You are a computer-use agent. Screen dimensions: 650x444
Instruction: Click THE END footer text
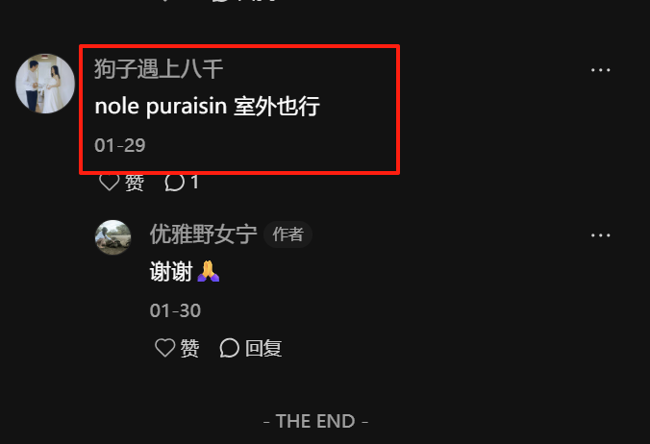[315, 421]
